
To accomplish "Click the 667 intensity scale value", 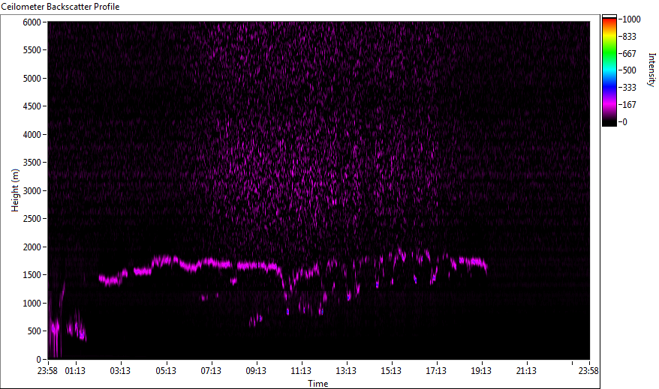I will [x=629, y=54].
